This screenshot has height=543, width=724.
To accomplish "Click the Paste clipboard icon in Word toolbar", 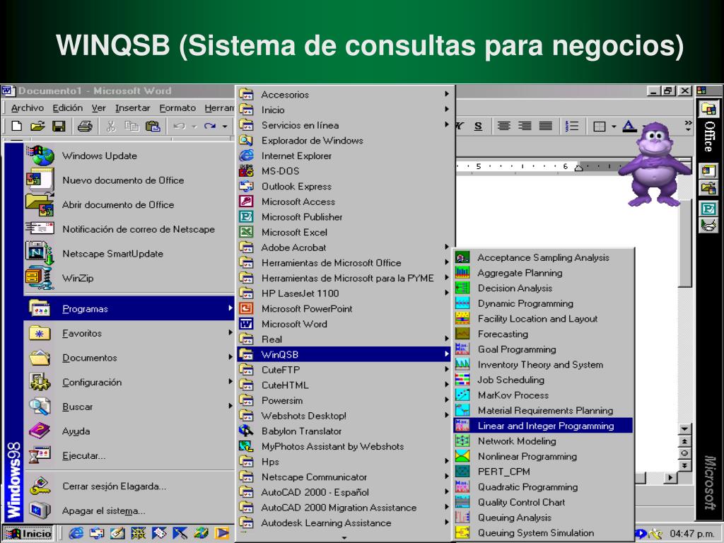I will pos(153,126).
